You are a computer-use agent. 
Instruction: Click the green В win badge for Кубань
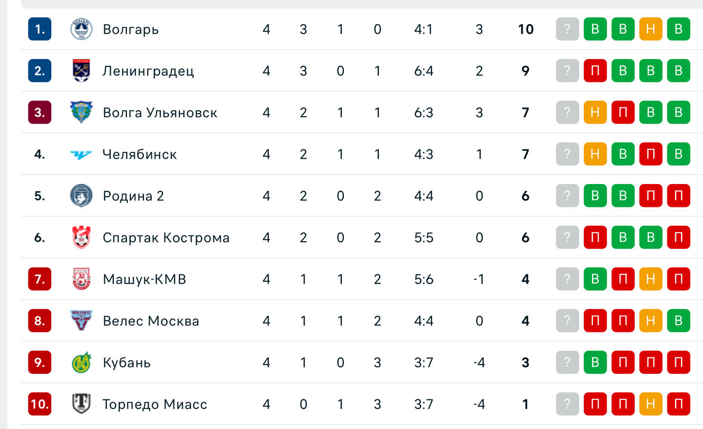tap(595, 363)
